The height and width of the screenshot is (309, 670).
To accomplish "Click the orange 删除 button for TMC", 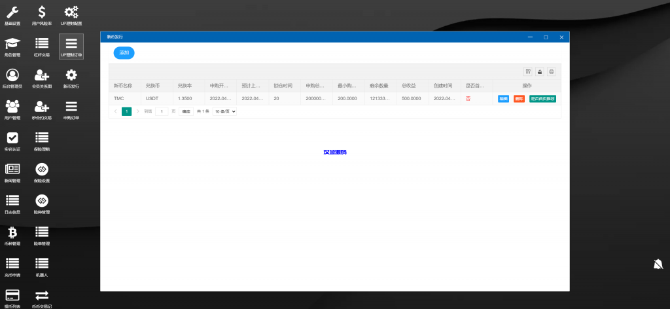I will pos(519,99).
